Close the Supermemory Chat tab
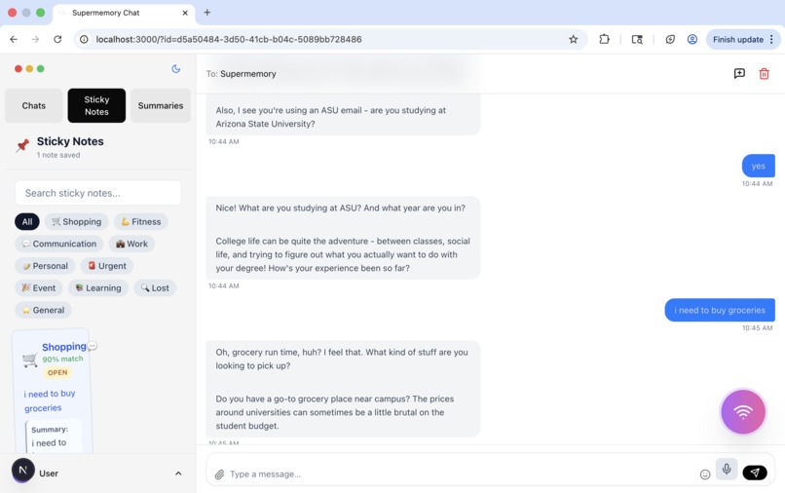The image size is (785, 493). pyautogui.click(x=185, y=13)
